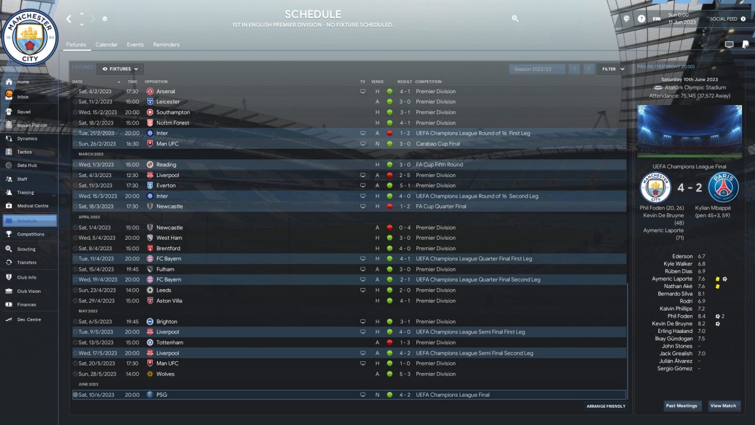Select the Southampton fixture row circle
The height and width of the screenshot is (425, 755).
(75, 112)
